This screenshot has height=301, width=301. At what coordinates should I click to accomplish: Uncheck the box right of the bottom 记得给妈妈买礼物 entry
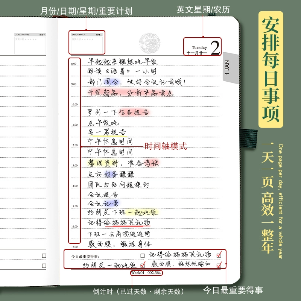pos(219,255)
